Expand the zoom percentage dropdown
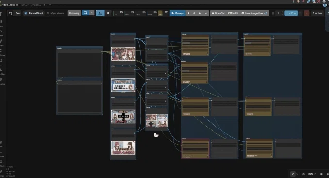Viewport: 329px width, 178px height. coord(312,174)
